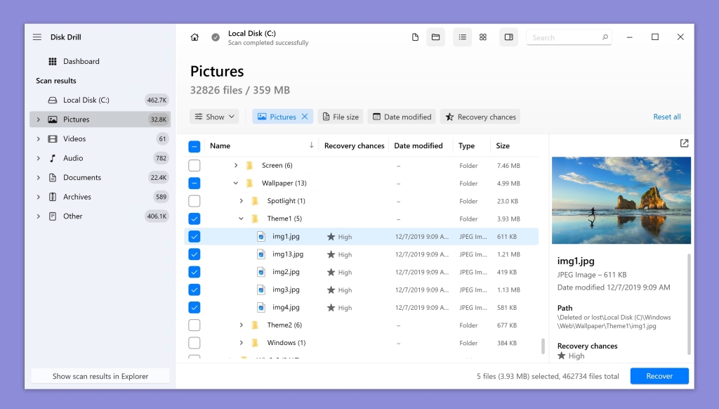Click the folder view icon in toolbar

point(436,37)
